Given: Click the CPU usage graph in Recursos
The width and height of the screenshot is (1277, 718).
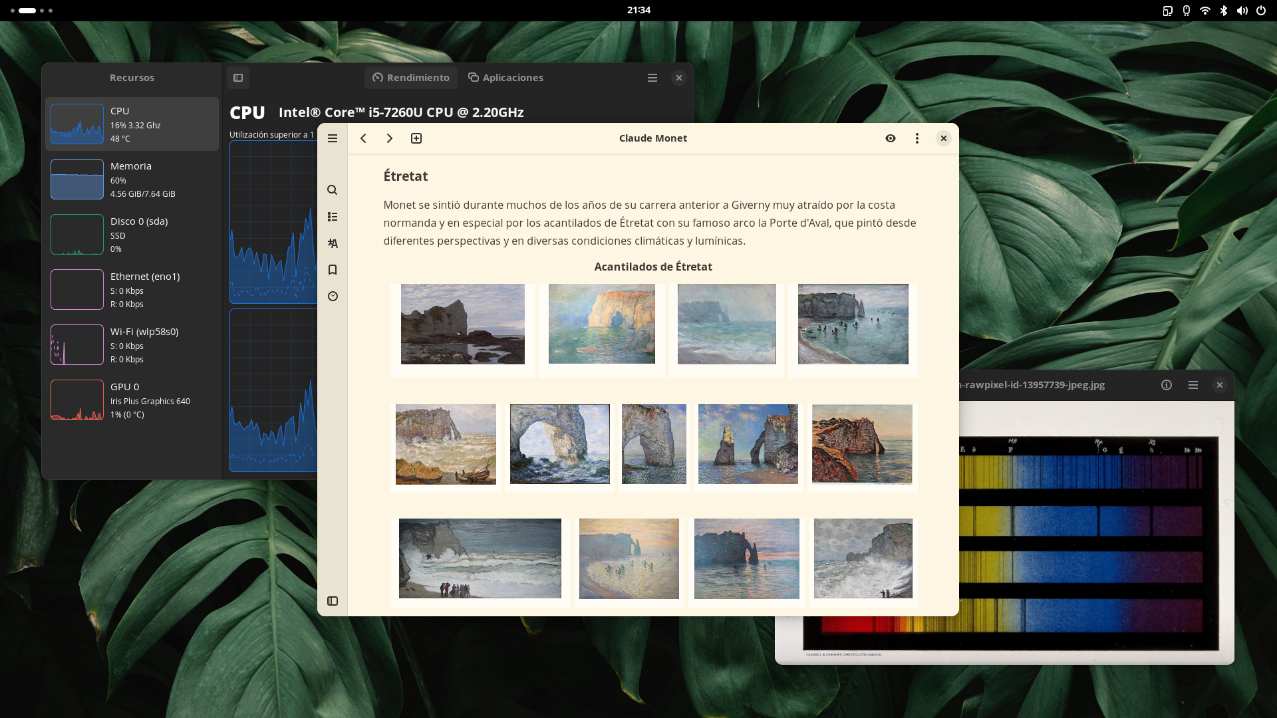Looking at the screenshot, I should 273,222.
